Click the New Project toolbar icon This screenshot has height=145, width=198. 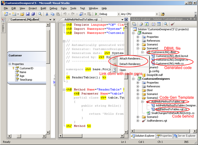pyautogui.click(x=6, y=14)
